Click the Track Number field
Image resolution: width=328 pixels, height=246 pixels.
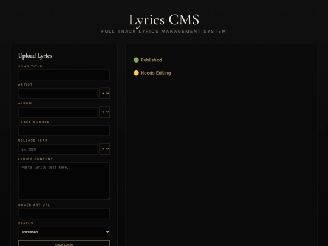pyautogui.click(x=64, y=131)
